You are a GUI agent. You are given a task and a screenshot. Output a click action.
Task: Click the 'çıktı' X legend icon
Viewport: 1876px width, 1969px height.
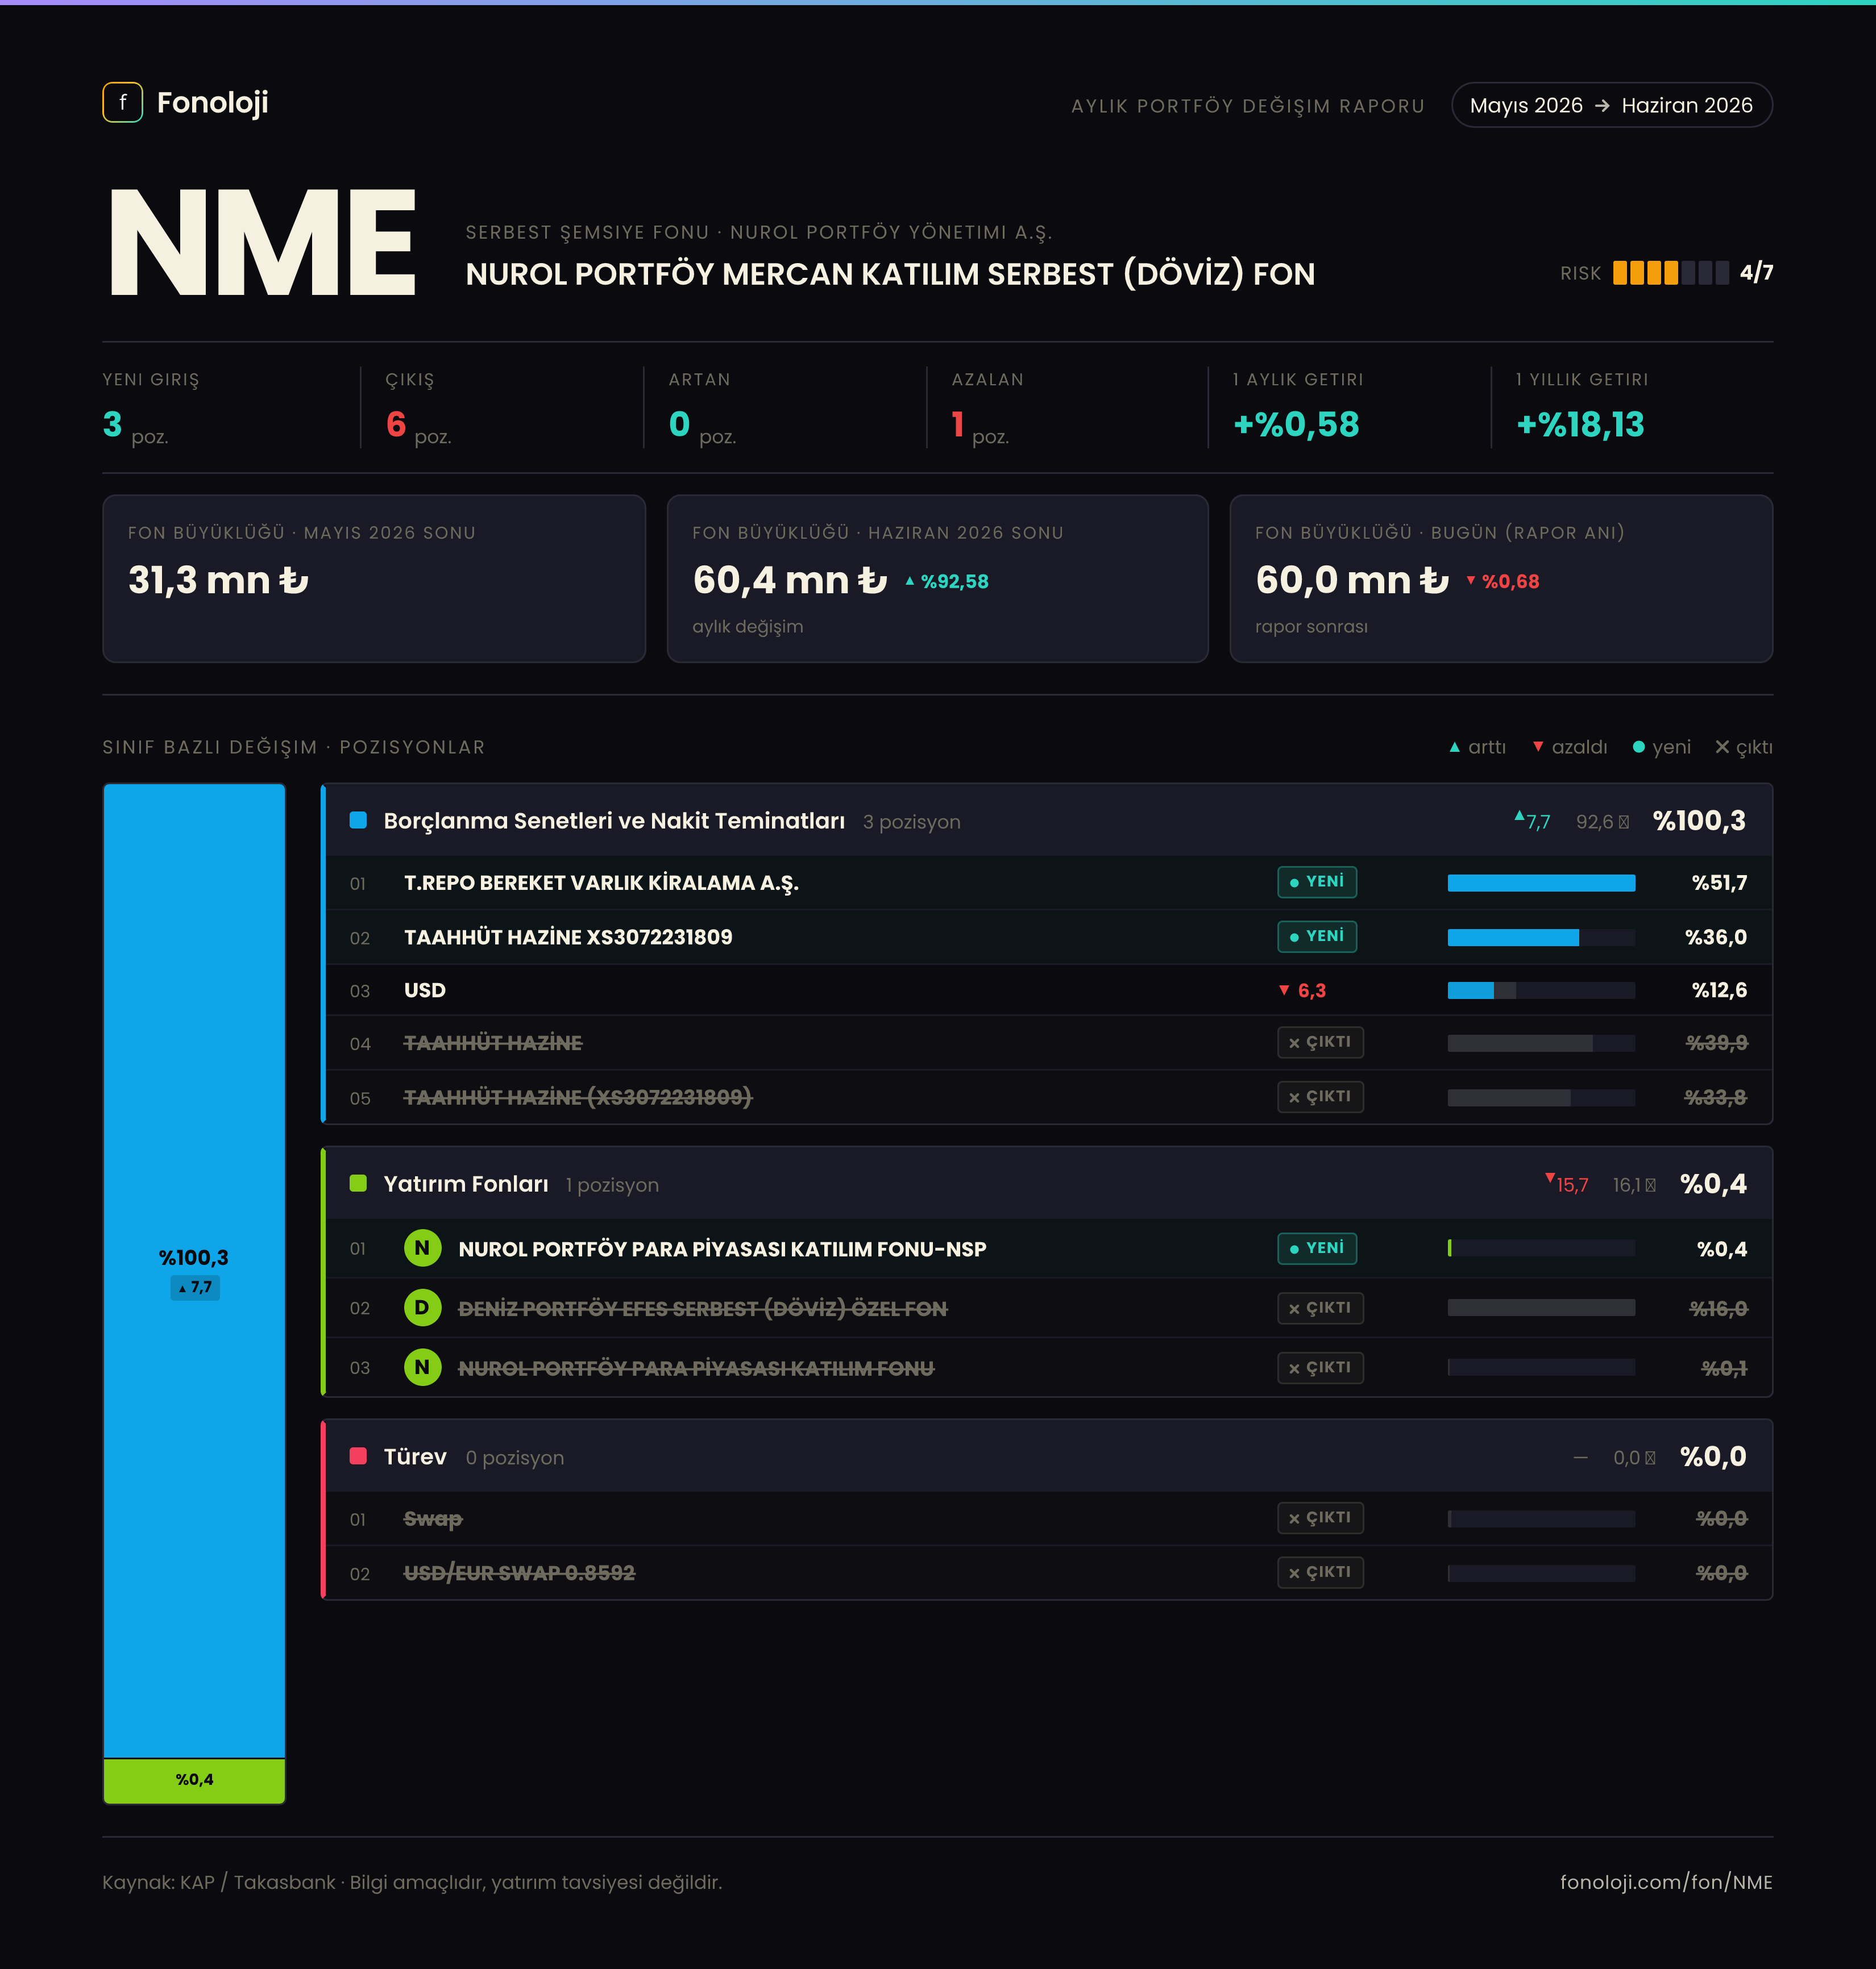(1722, 748)
